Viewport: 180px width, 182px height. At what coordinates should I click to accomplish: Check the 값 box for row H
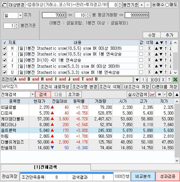click(x=141, y=48)
